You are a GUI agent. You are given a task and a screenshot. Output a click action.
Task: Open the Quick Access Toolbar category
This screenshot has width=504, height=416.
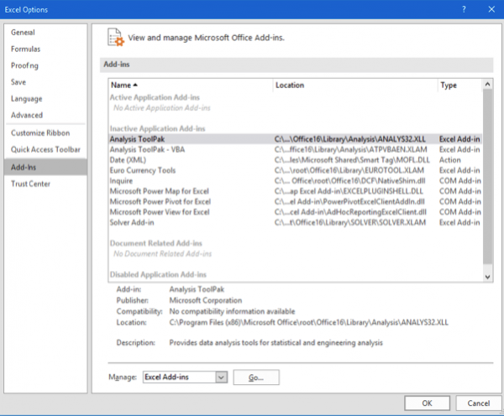45,149
